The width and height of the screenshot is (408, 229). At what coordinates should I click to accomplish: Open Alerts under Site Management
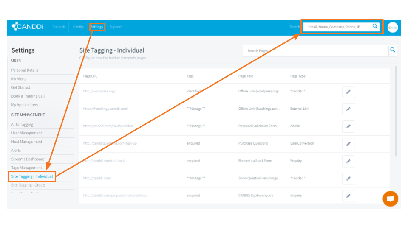click(x=16, y=150)
